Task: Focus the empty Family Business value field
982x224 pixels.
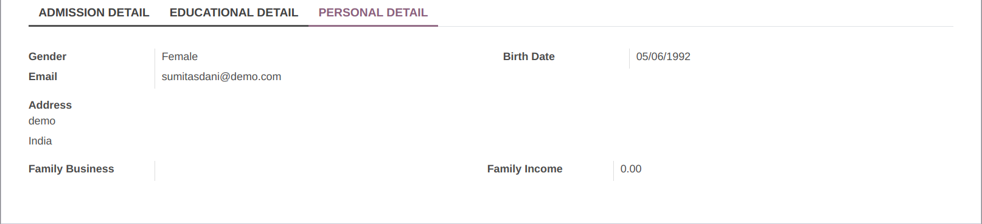Action: click(x=316, y=171)
